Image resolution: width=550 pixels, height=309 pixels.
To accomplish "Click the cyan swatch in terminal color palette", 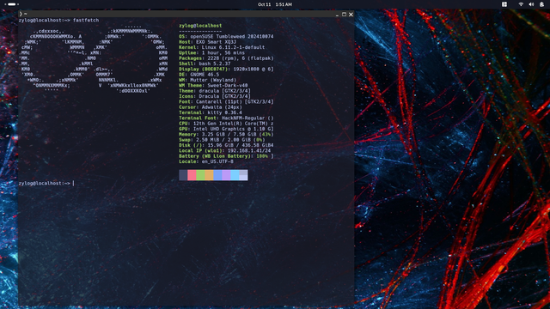I will (x=235, y=175).
